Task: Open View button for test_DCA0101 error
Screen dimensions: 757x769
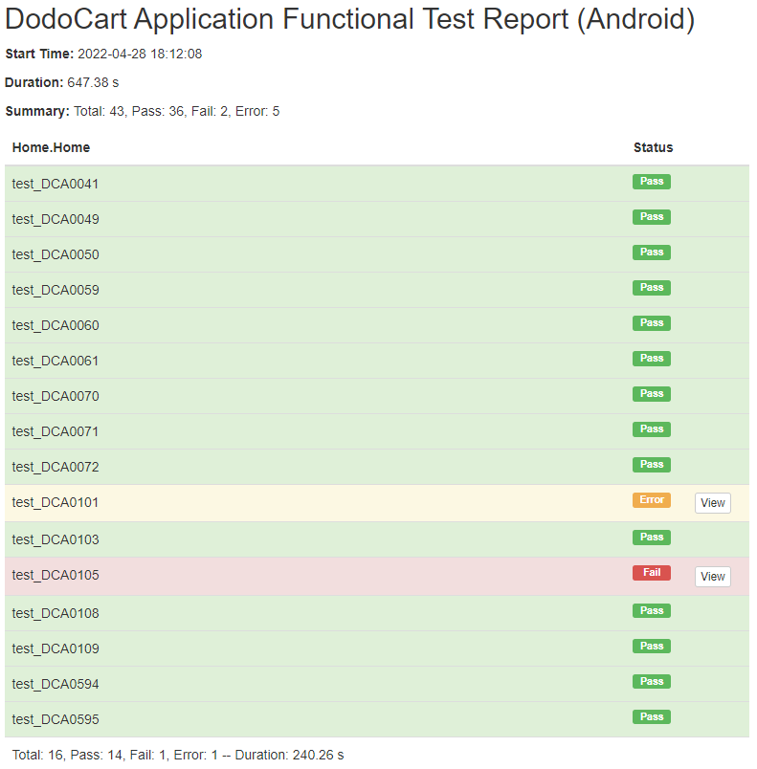Action: pyautogui.click(x=712, y=503)
